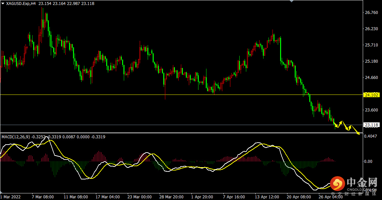Click the 23 Mar 00:00 time label
382x200 pixels.
[x=140, y=197]
